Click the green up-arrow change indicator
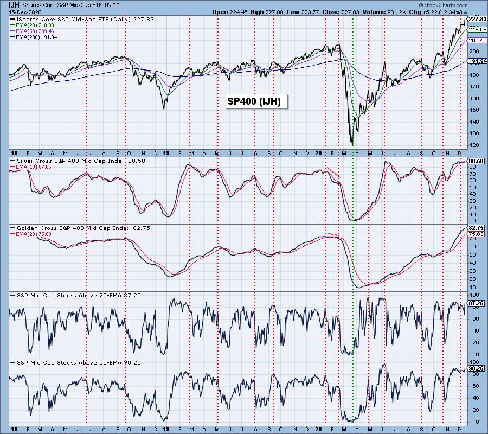The image size is (488, 434). point(465,12)
